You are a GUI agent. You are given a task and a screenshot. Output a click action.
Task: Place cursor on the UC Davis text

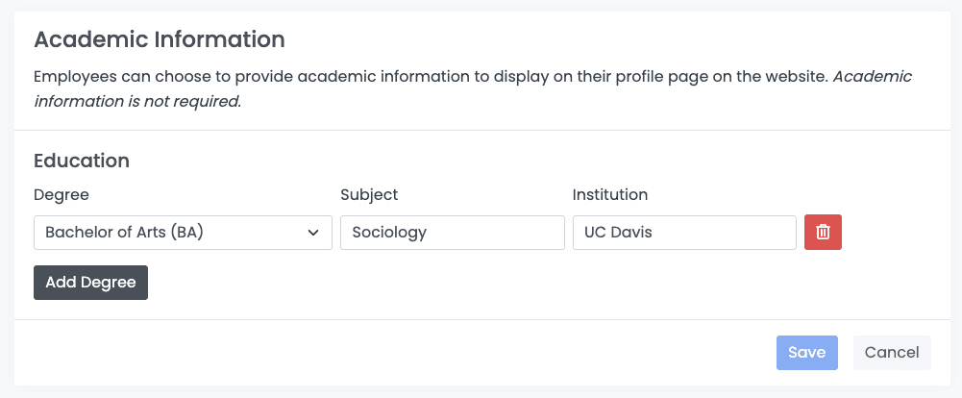(618, 232)
